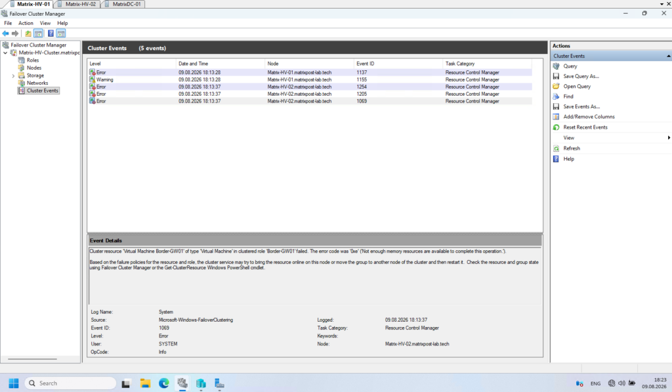The height and width of the screenshot is (392, 672).
Task: Select Storage in the cluster tree
Action: (35, 76)
